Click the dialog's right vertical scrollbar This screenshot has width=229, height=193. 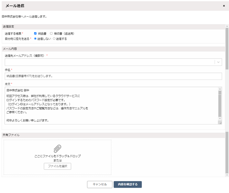(x=227, y=93)
